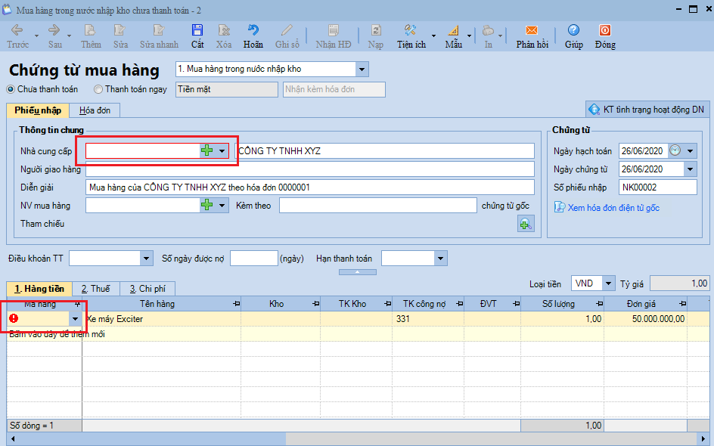
Task: Open the Ngày chứng từ date dropdown
Action: pos(690,169)
